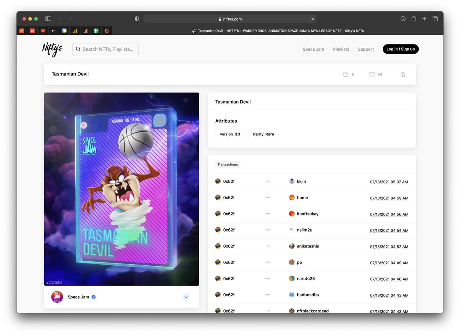Show Safari tab overview
Image resolution: width=460 pixels, height=335 pixels.
[x=435, y=19]
